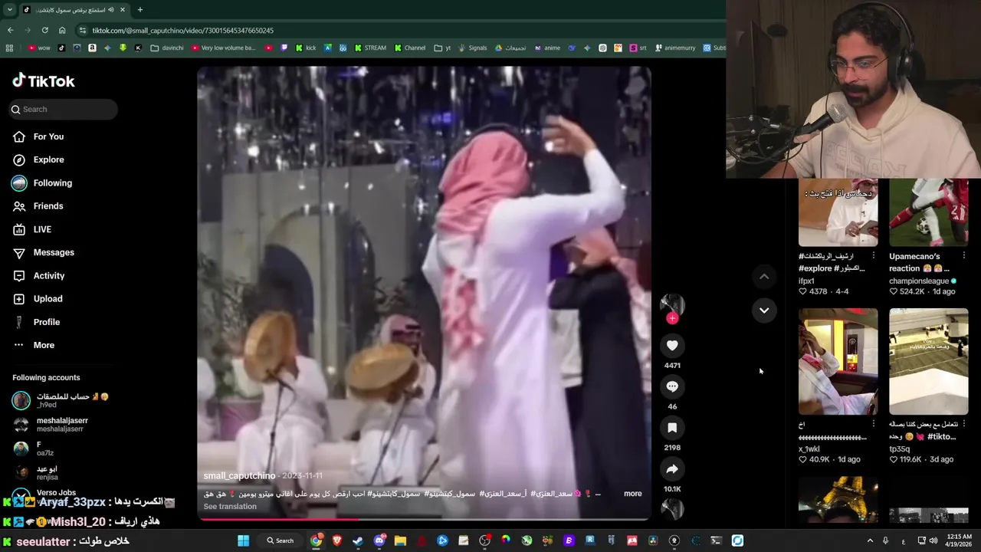This screenshot has height=552, width=981.
Task: Open Upamecano's reaction video thumbnail
Action: click(x=928, y=212)
